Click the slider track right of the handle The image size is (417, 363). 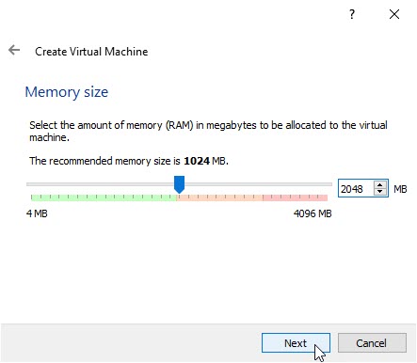(258, 184)
